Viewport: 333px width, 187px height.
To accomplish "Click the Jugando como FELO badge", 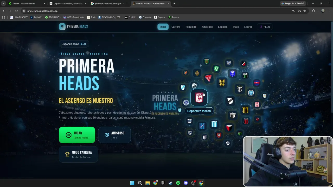I will [x=74, y=44].
